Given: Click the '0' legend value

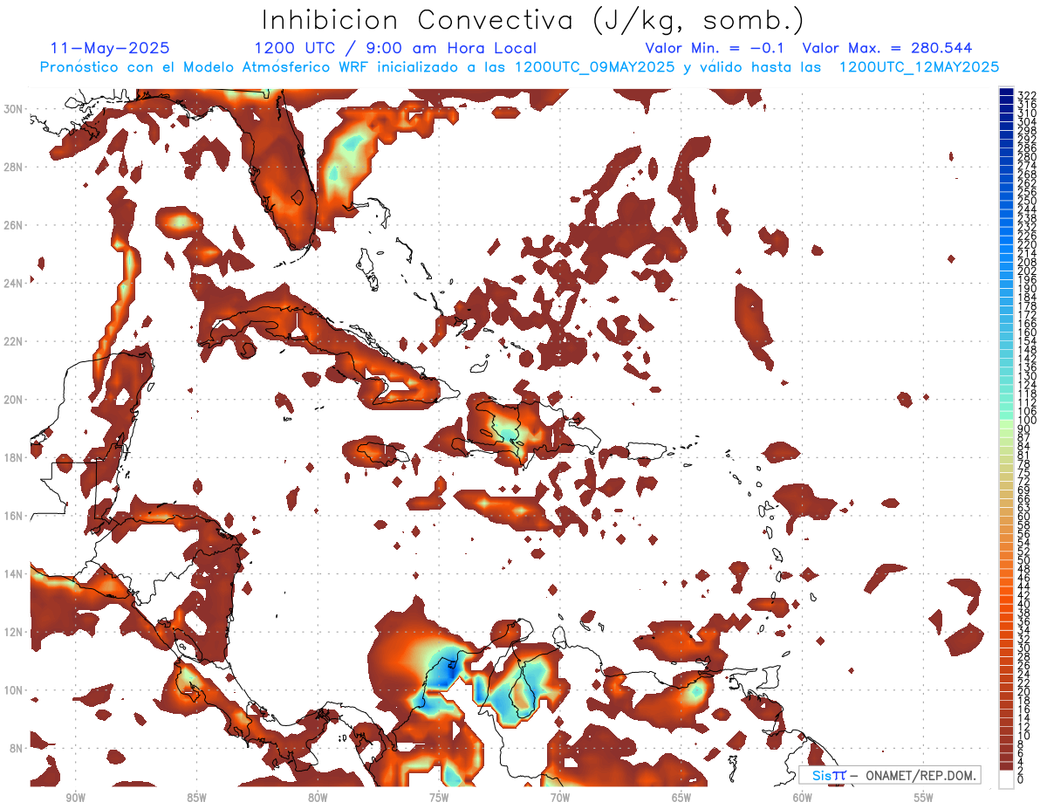Looking at the screenshot, I should (1021, 780).
